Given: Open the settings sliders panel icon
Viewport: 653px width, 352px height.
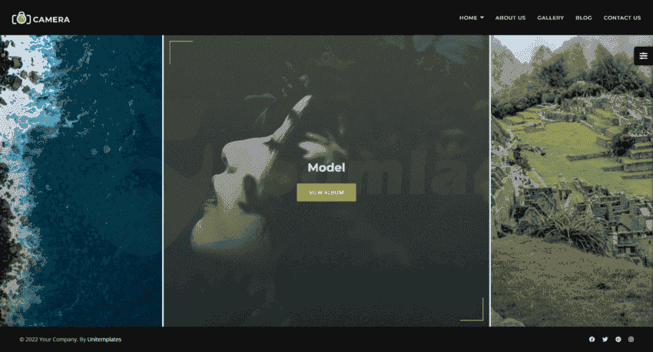Looking at the screenshot, I should (x=643, y=55).
